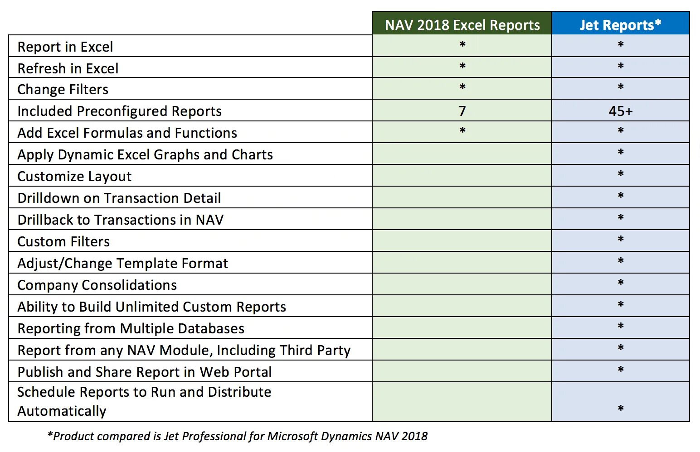Viewport: 700px width, 452px height.
Task: Click Jet Reports asterisk for Customize Layout
Action: (x=621, y=174)
